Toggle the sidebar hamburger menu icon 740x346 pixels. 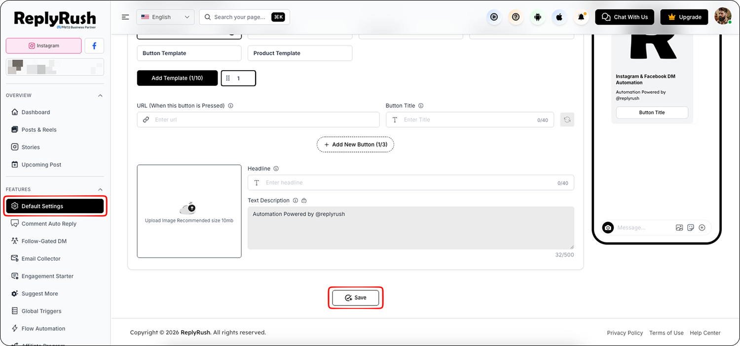click(x=125, y=17)
